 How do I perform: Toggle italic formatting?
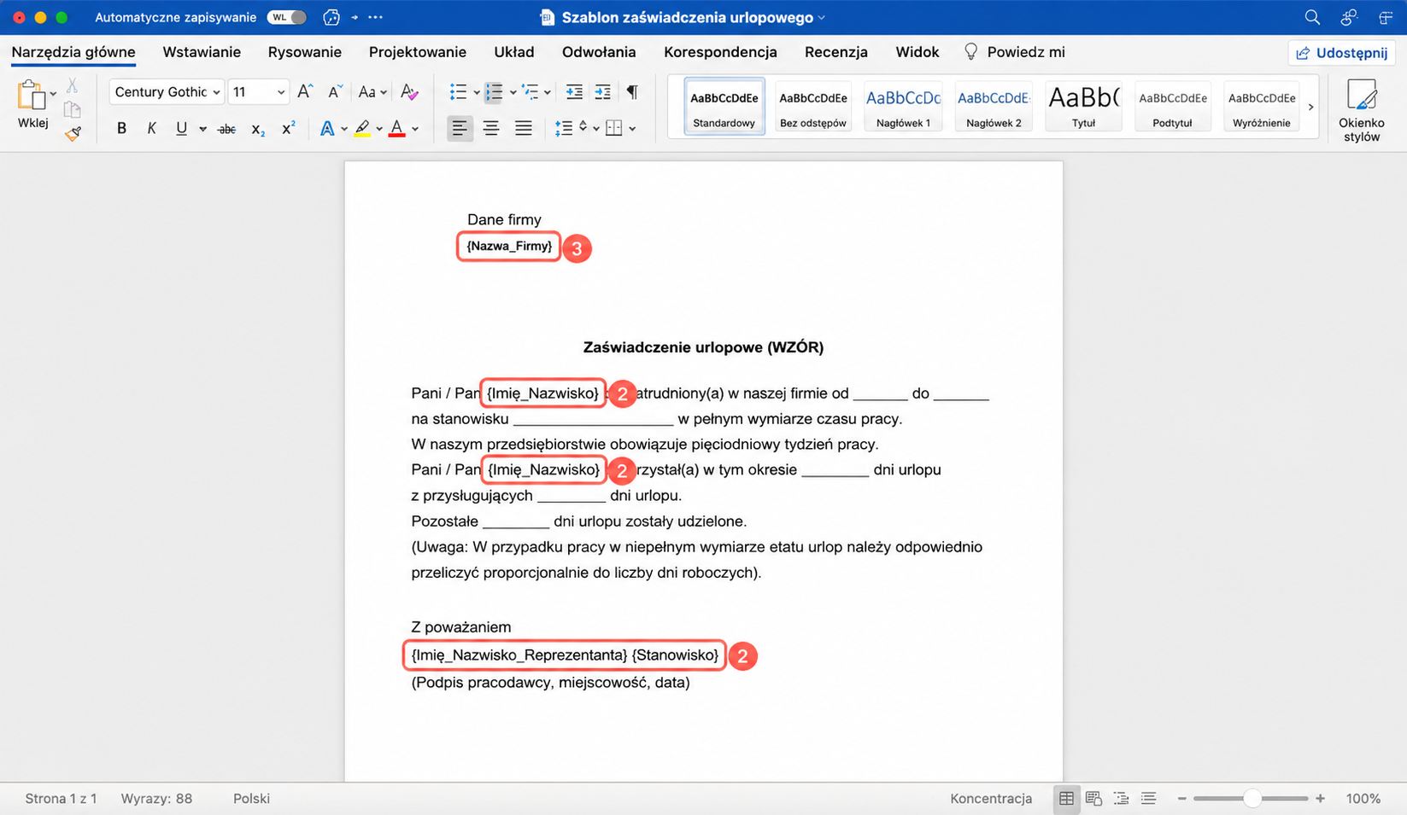tap(151, 129)
